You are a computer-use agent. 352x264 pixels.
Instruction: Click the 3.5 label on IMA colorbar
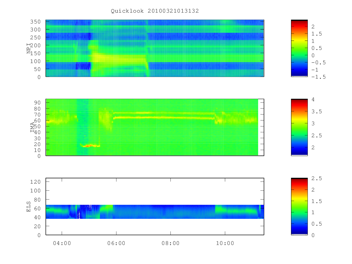click(x=317, y=111)
